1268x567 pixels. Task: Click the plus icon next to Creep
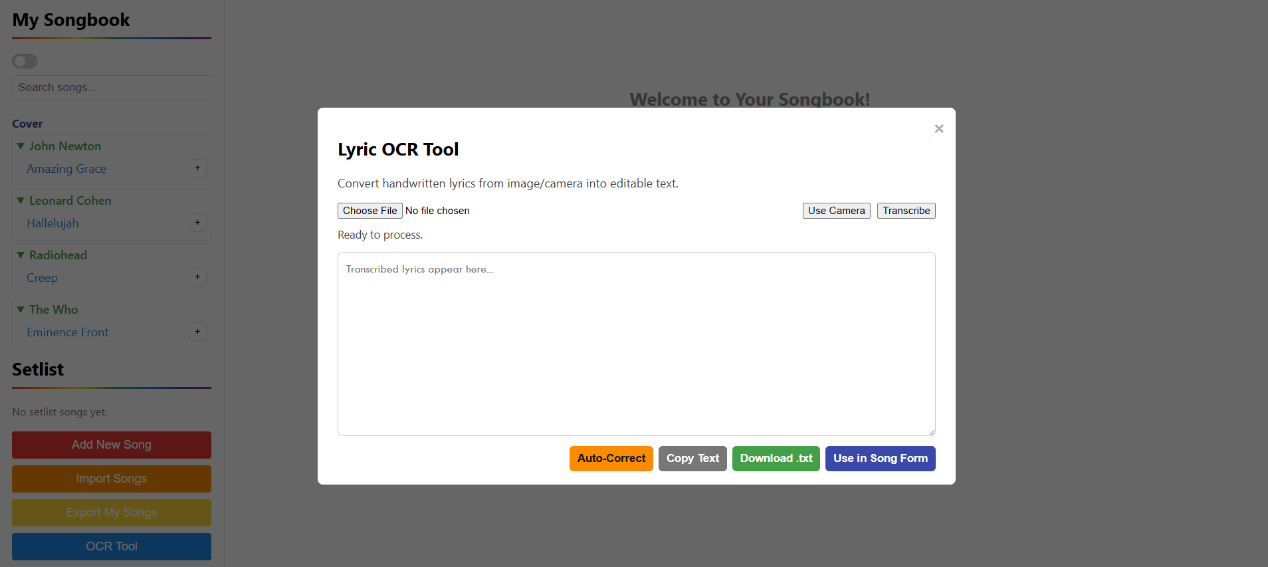(x=197, y=277)
